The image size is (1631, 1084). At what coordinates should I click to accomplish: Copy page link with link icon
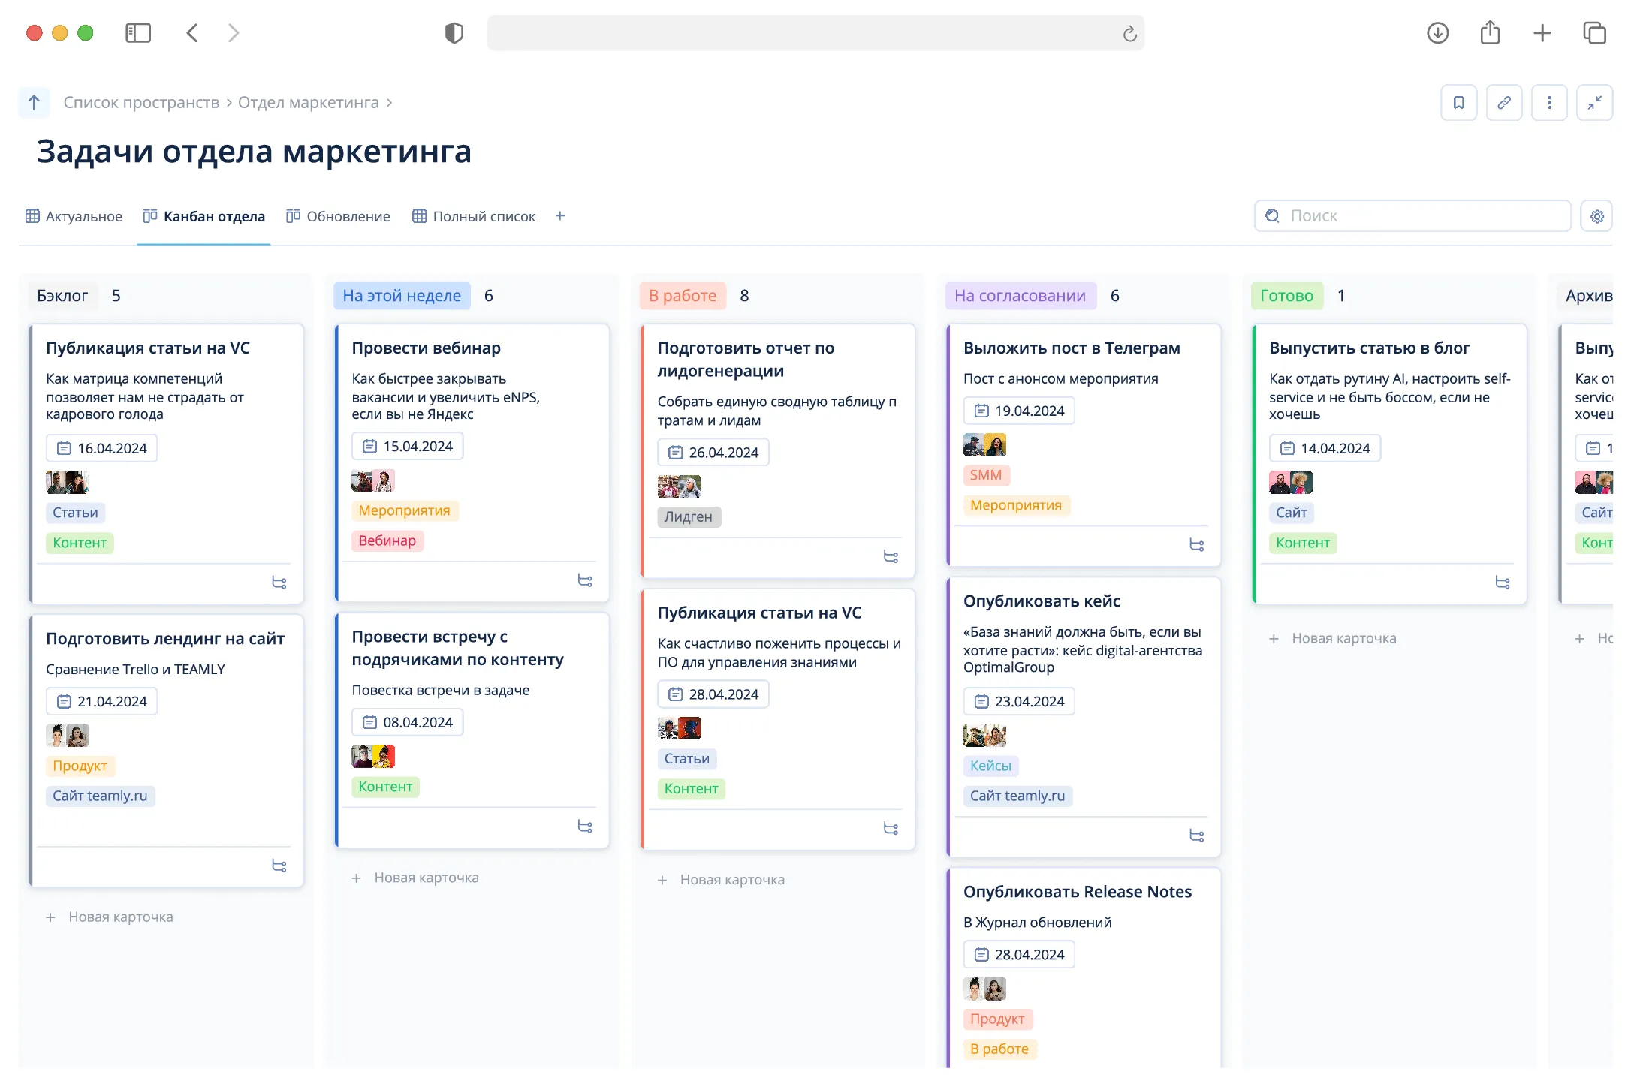(1504, 103)
